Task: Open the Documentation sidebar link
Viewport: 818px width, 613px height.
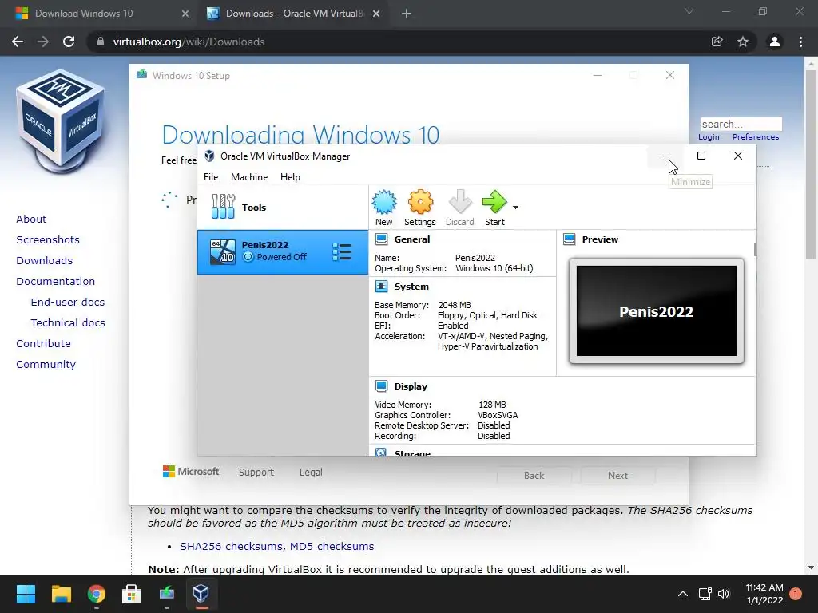Action: [x=56, y=282]
